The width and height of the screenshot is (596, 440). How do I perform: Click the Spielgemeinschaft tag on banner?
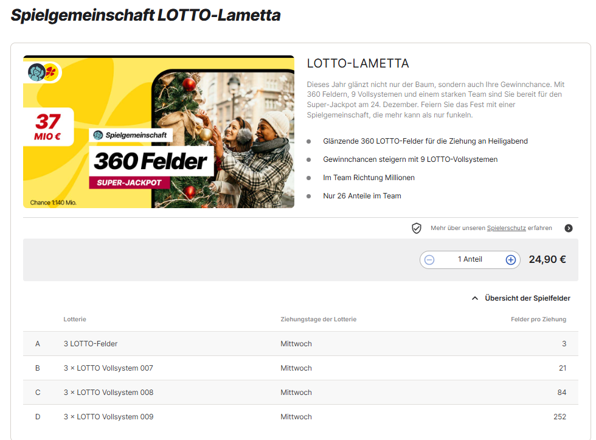[x=130, y=135]
